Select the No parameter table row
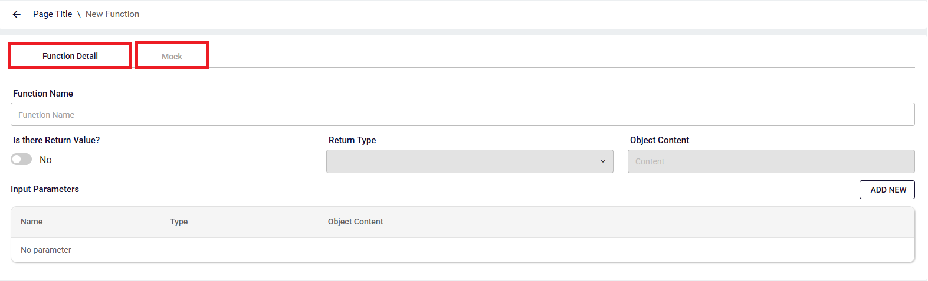Viewport: 928px width, 281px height. point(463,250)
